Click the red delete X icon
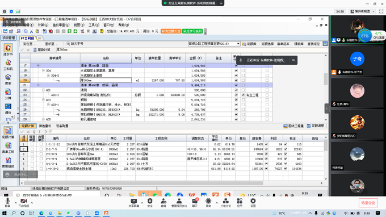 pos(51,31)
